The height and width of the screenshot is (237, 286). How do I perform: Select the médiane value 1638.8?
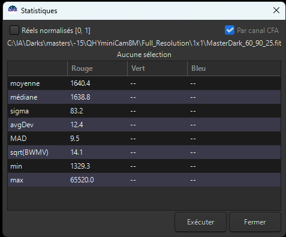pos(80,97)
